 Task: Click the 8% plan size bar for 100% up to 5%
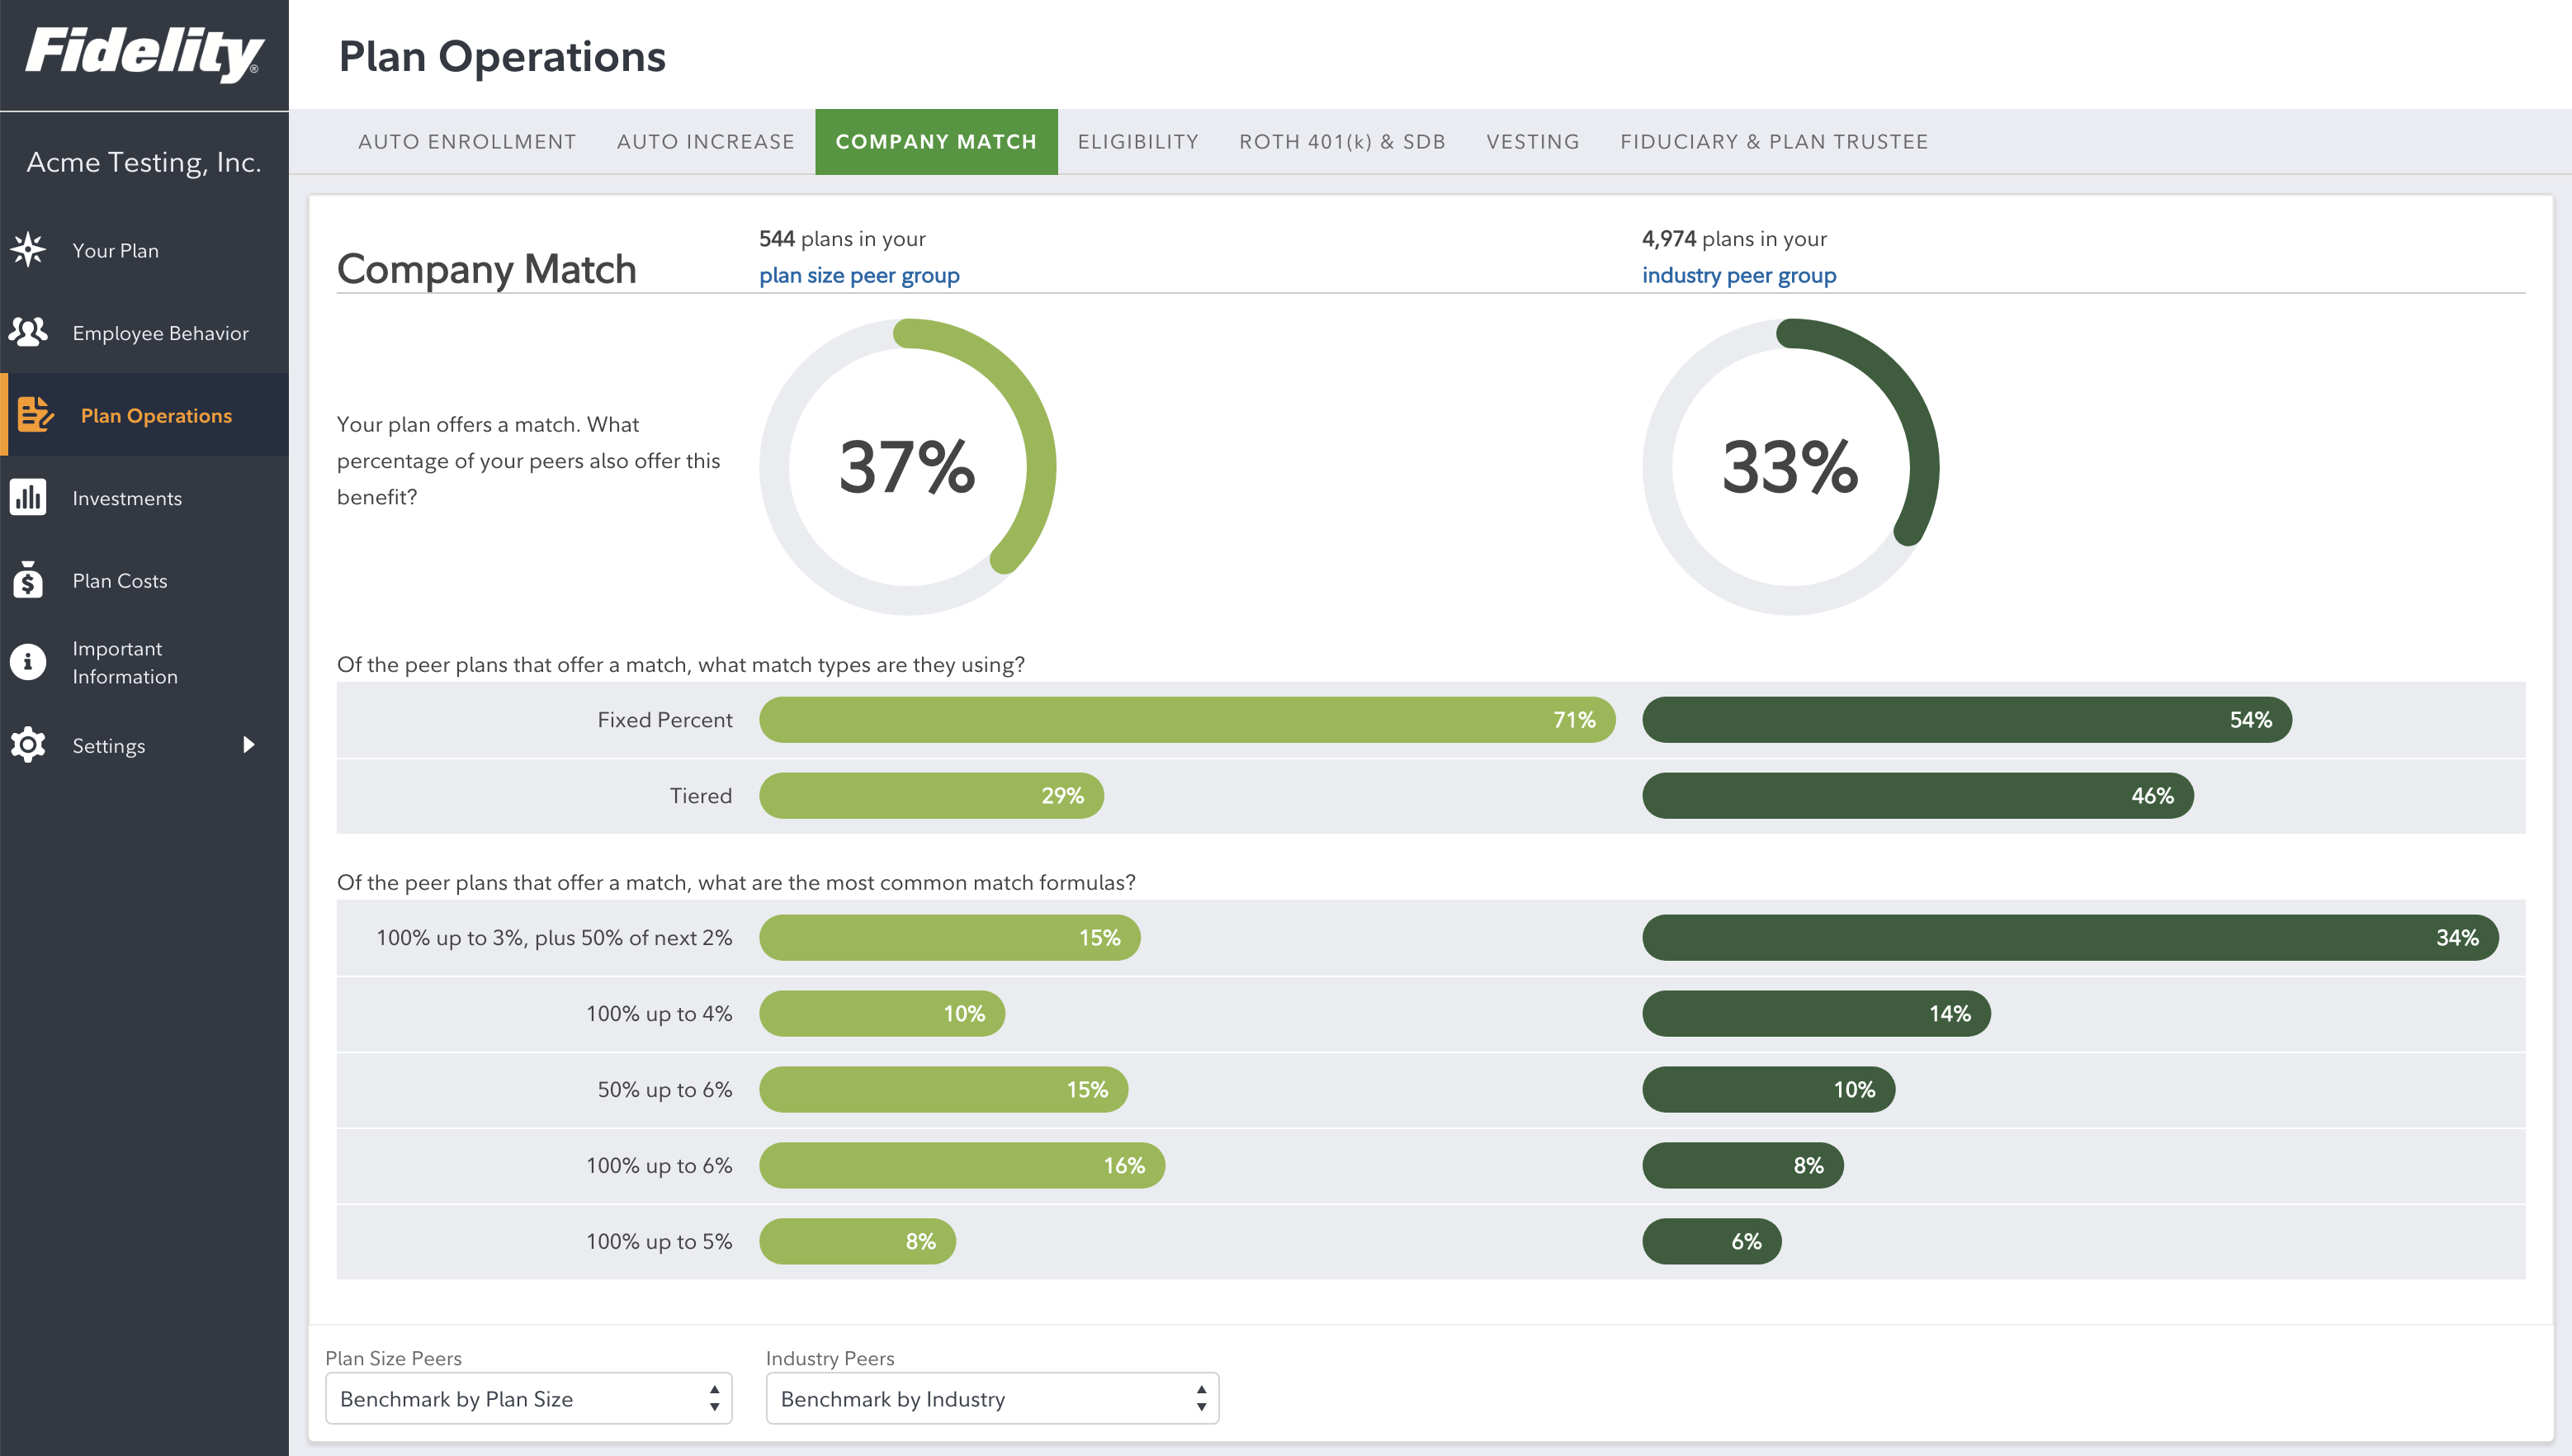coord(857,1241)
